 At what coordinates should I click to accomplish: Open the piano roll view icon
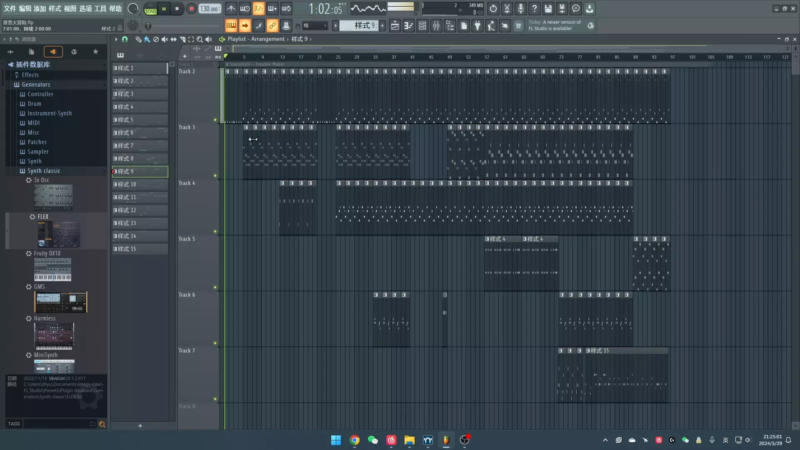click(x=409, y=26)
